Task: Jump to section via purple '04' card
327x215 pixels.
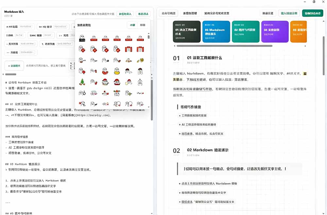Action: point(275,31)
